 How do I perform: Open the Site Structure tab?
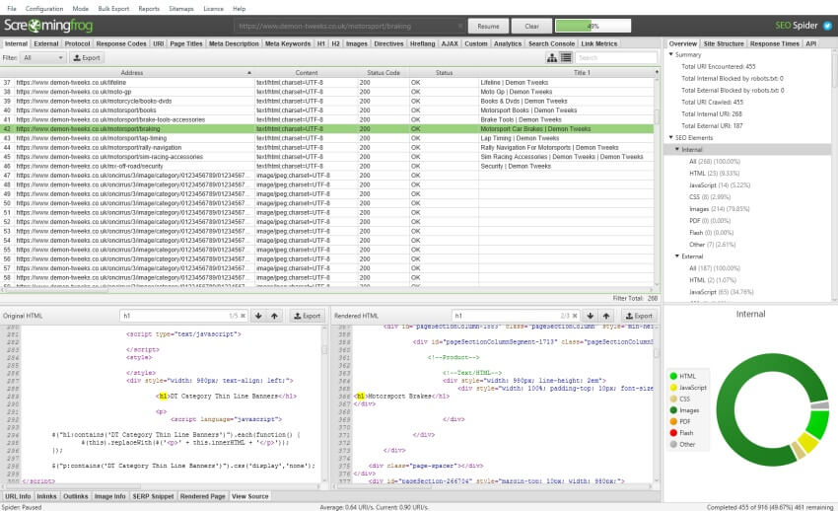click(723, 43)
